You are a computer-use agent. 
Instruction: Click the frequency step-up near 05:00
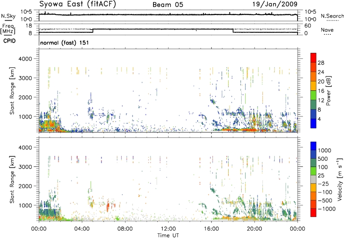click(93, 31)
